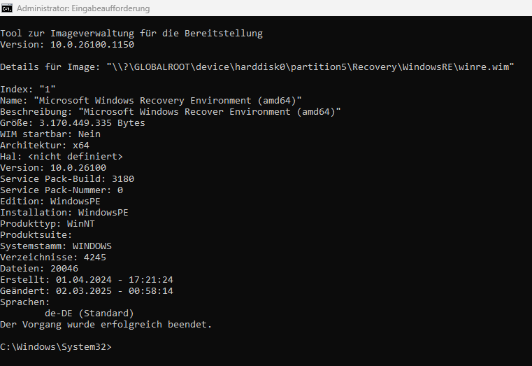The width and height of the screenshot is (532, 366).
Task: Click the winre.wim image path line
Action: [257, 67]
